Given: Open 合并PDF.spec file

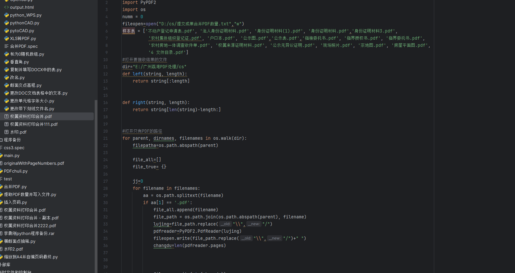Looking at the screenshot, I should click(24, 46).
